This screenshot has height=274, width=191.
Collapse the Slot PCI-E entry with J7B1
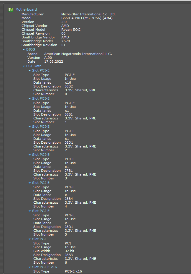[x=30, y=155]
